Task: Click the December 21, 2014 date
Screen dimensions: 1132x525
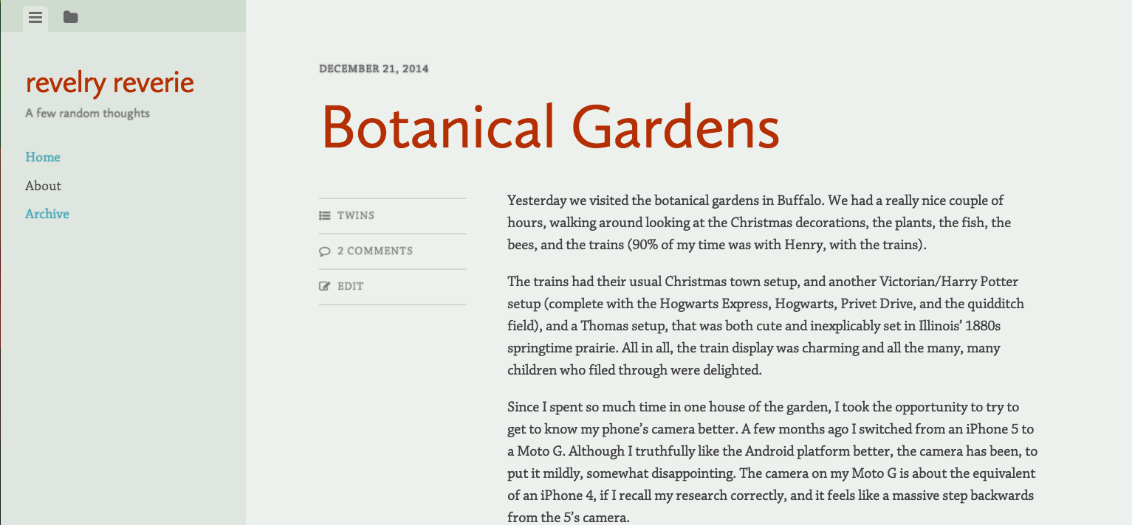Action: (x=374, y=69)
